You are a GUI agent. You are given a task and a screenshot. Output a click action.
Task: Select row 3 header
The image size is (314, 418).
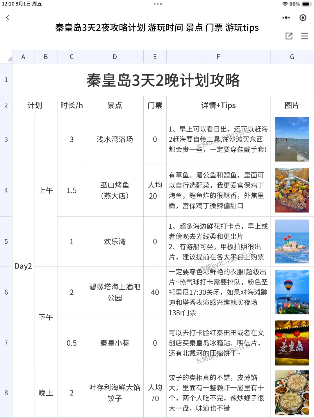point(6,139)
